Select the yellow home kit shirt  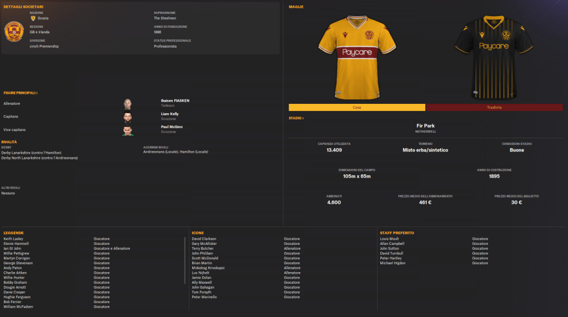point(357,57)
